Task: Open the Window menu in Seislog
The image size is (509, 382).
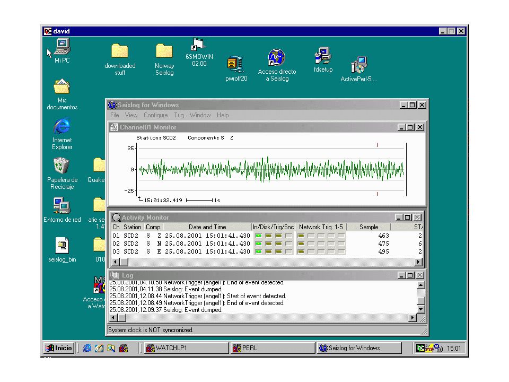Action: [x=200, y=115]
